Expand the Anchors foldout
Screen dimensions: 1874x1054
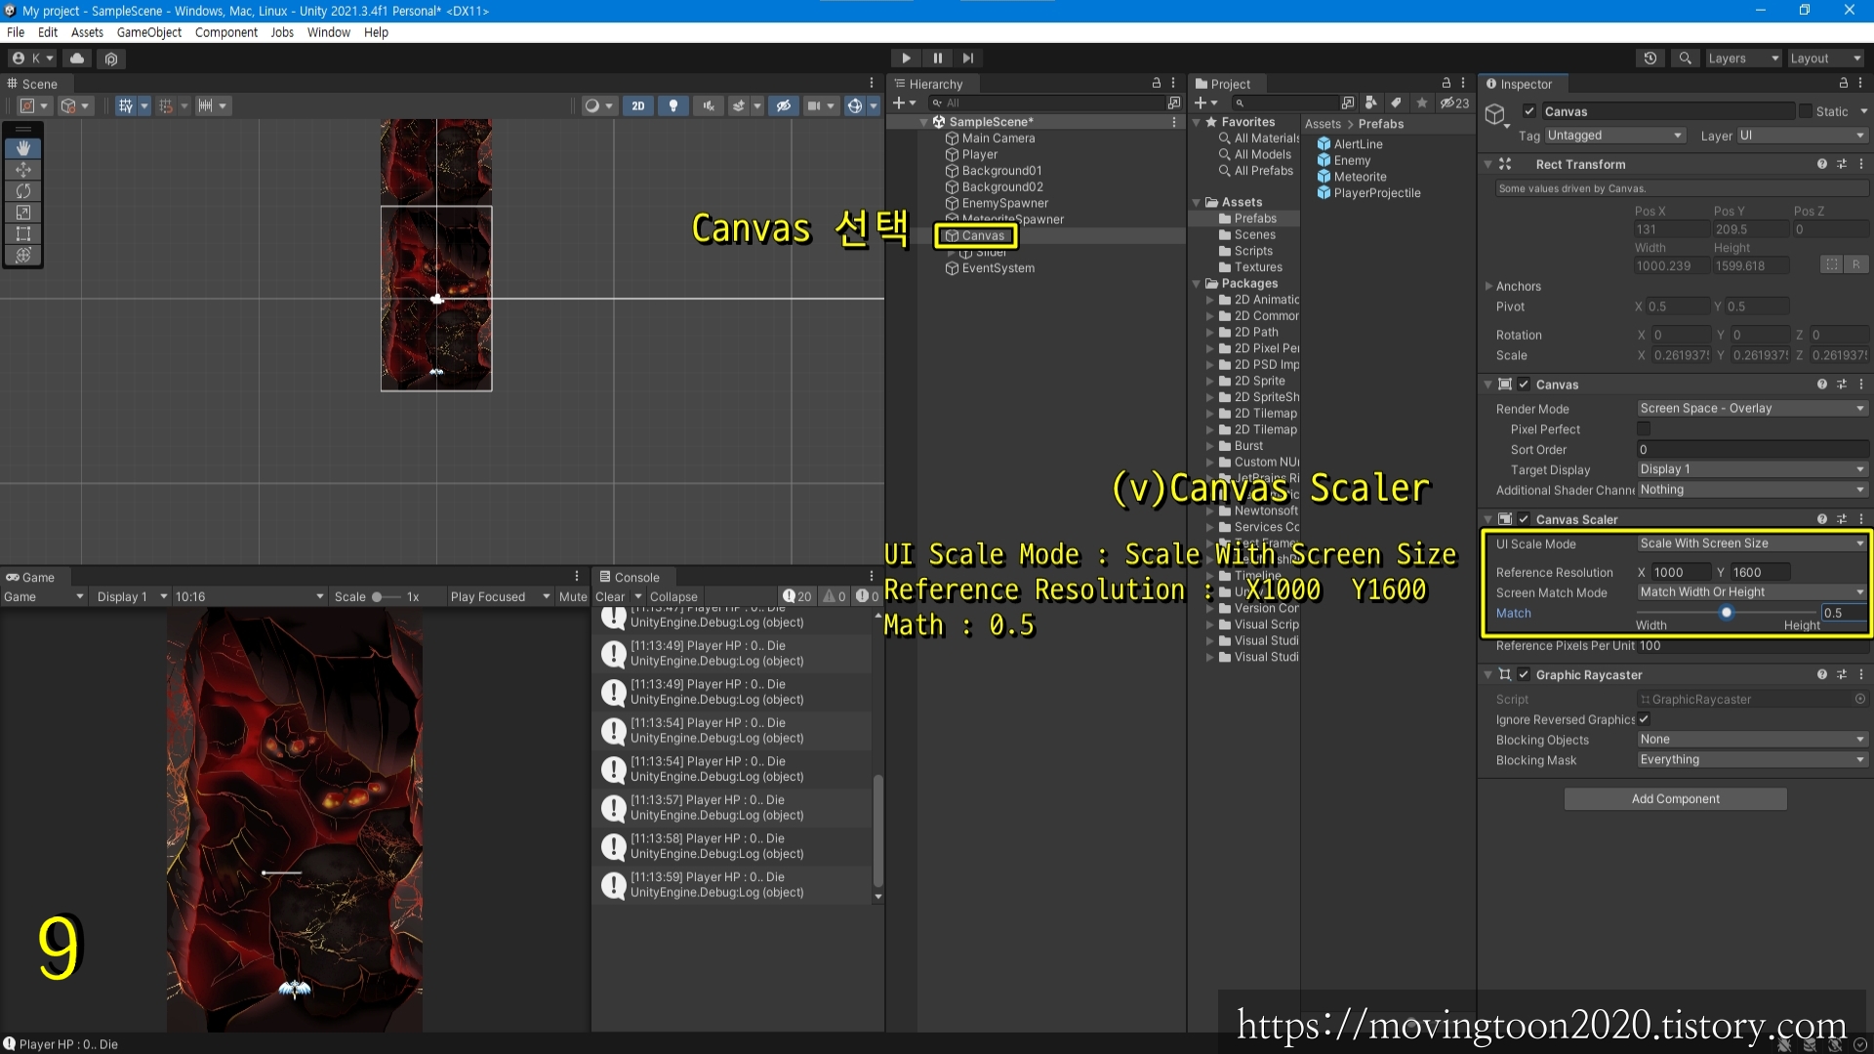tap(1489, 286)
